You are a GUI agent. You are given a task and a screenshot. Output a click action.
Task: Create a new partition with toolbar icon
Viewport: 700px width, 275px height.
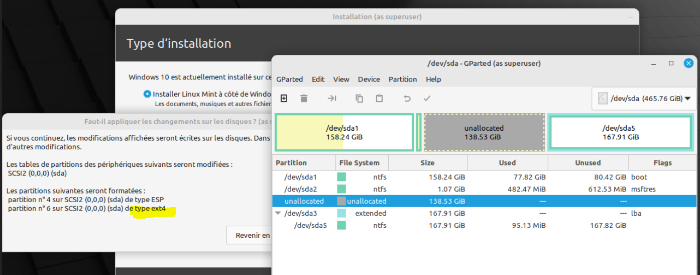point(284,99)
